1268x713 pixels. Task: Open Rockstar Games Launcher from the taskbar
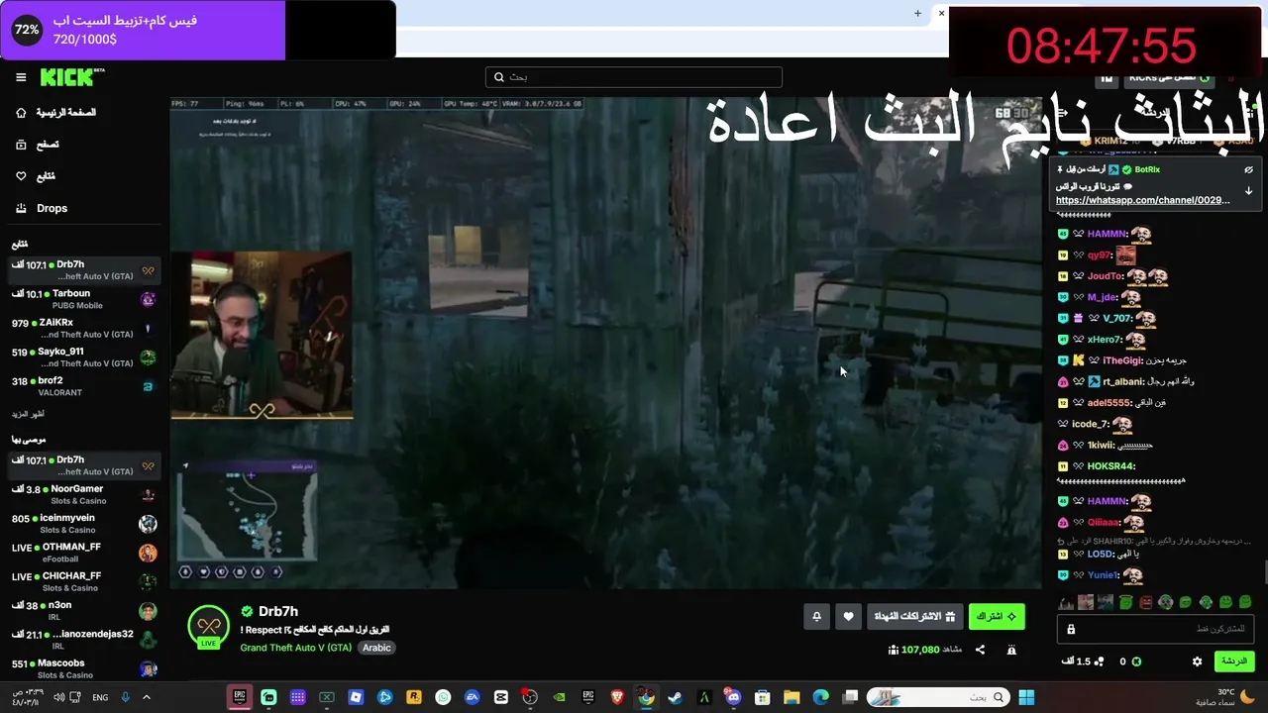coord(414,697)
